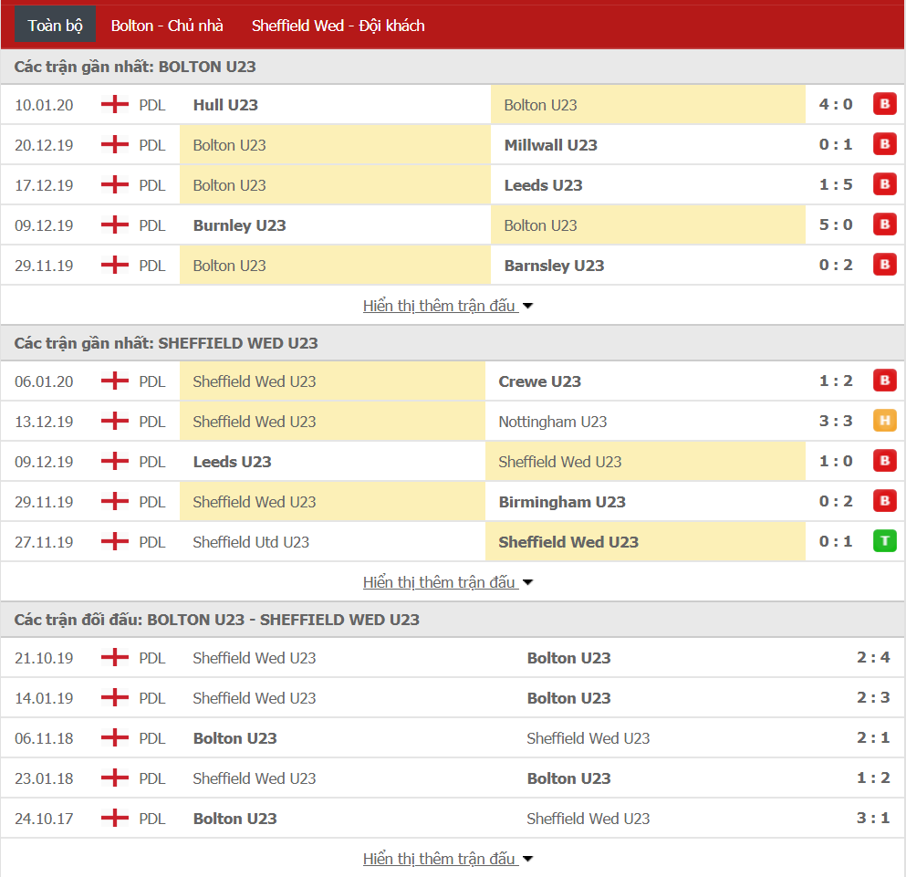This screenshot has width=906, height=877.
Task: Click the 4 : 0 score for Hull U23
Action: point(836,105)
